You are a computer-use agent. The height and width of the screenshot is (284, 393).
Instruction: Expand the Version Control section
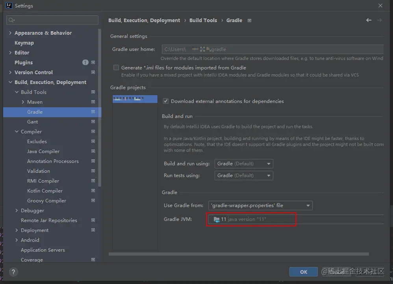click(x=10, y=72)
